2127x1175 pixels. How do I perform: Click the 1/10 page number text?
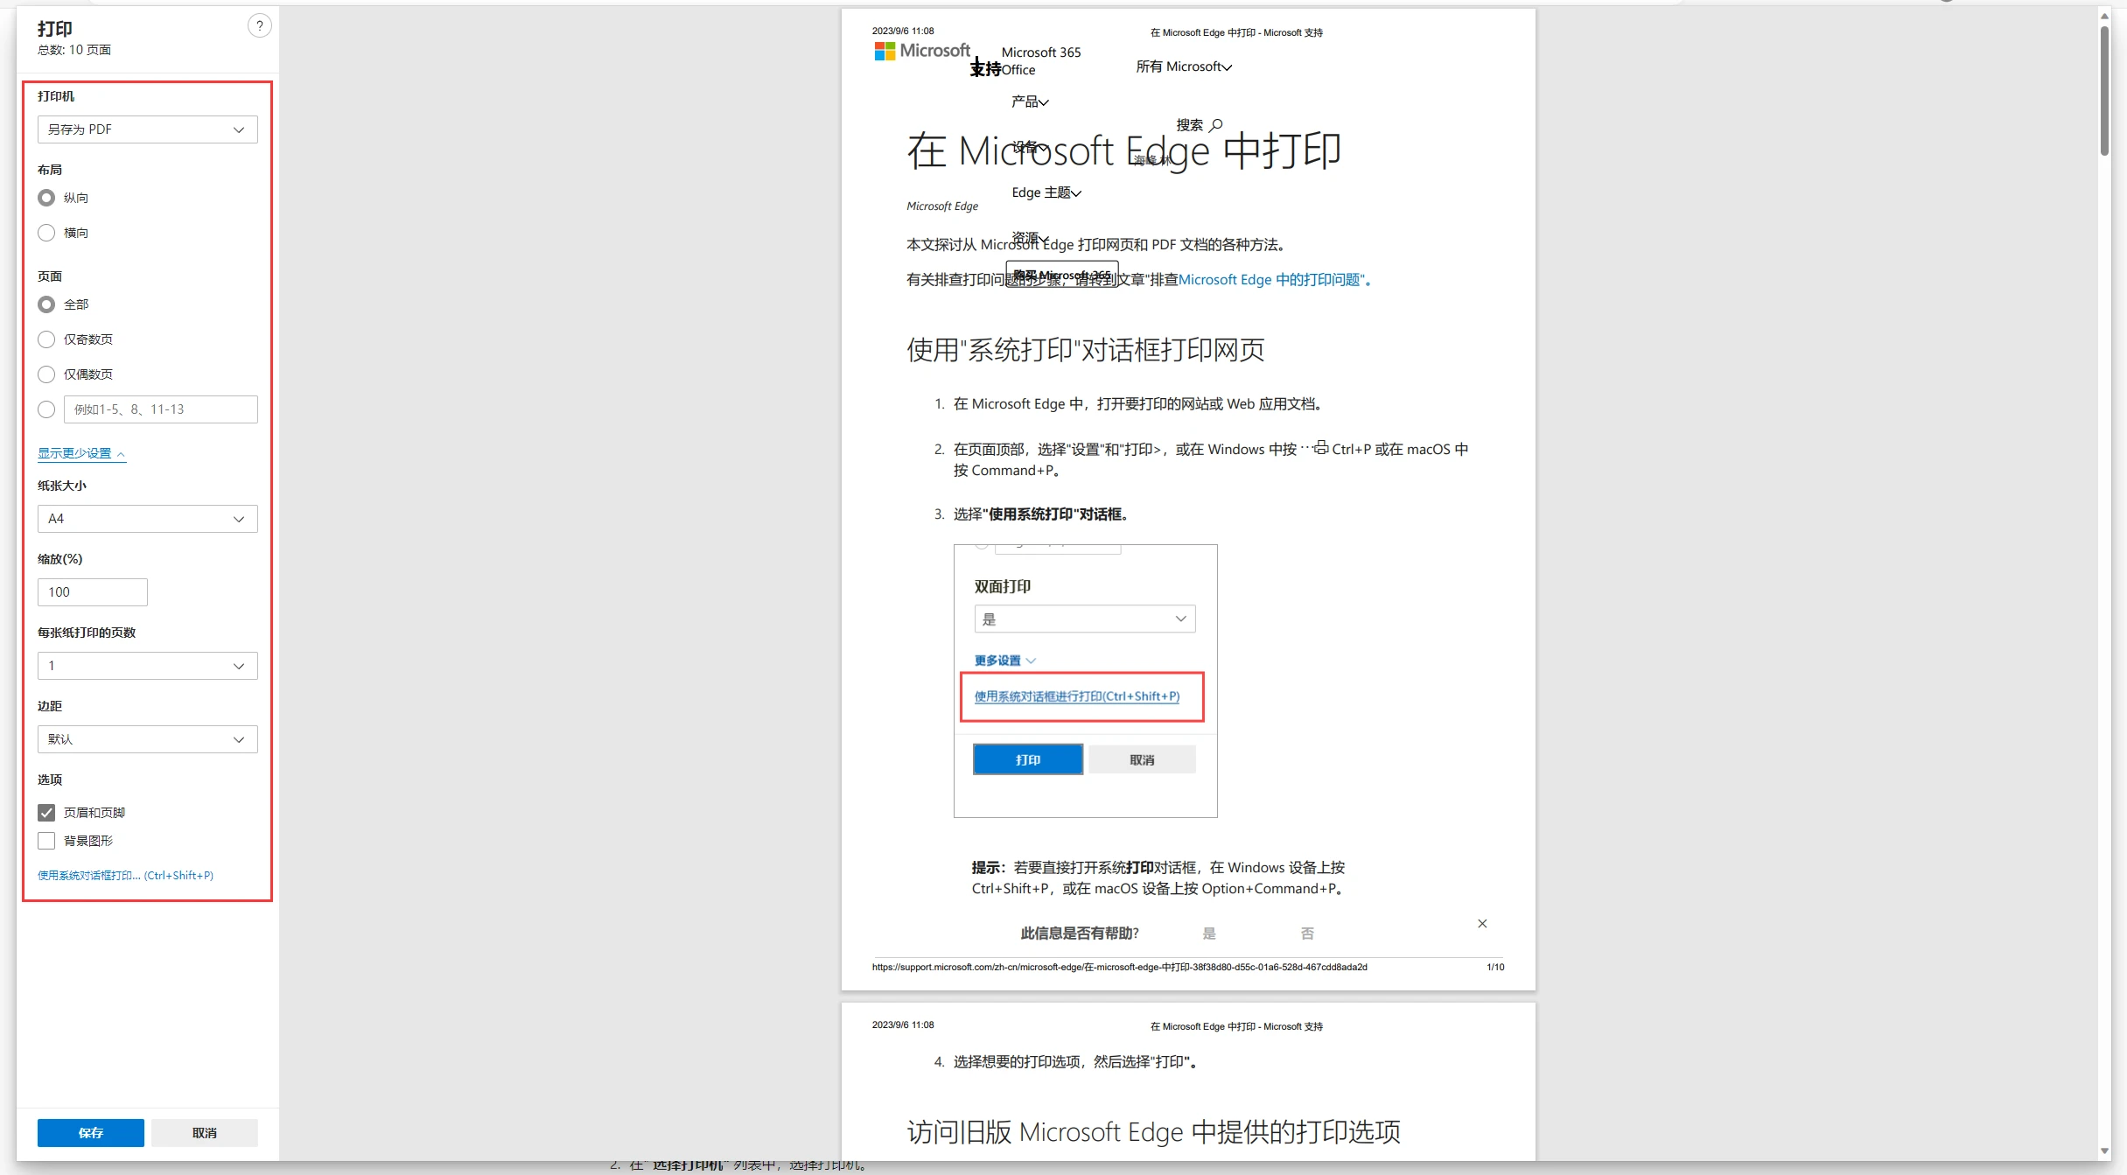click(x=1495, y=967)
